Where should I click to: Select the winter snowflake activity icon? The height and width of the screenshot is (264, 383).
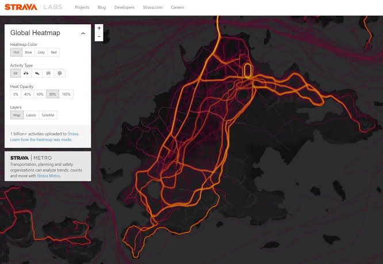pos(60,73)
